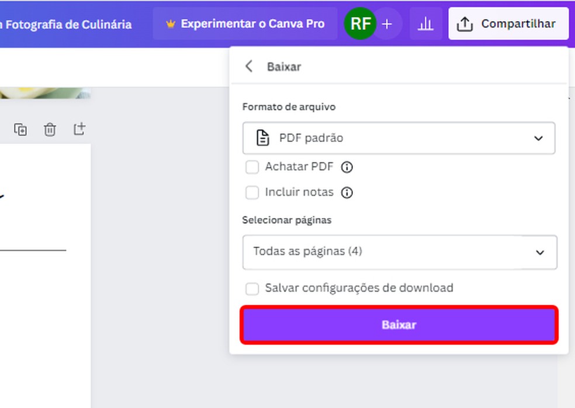Check the Incluir notas option
The height and width of the screenshot is (408, 575).
click(x=252, y=192)
